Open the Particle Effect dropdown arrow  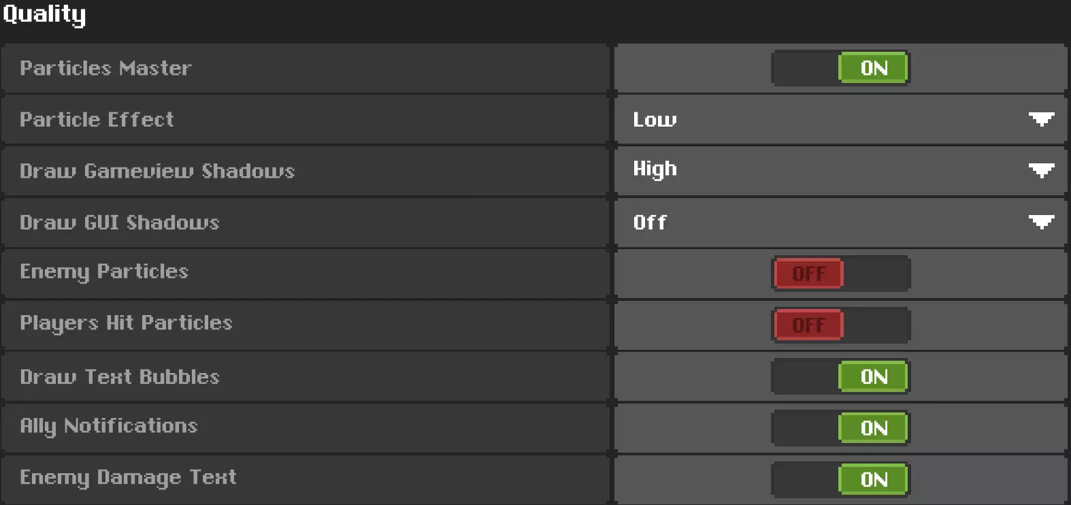(1041, 120)
